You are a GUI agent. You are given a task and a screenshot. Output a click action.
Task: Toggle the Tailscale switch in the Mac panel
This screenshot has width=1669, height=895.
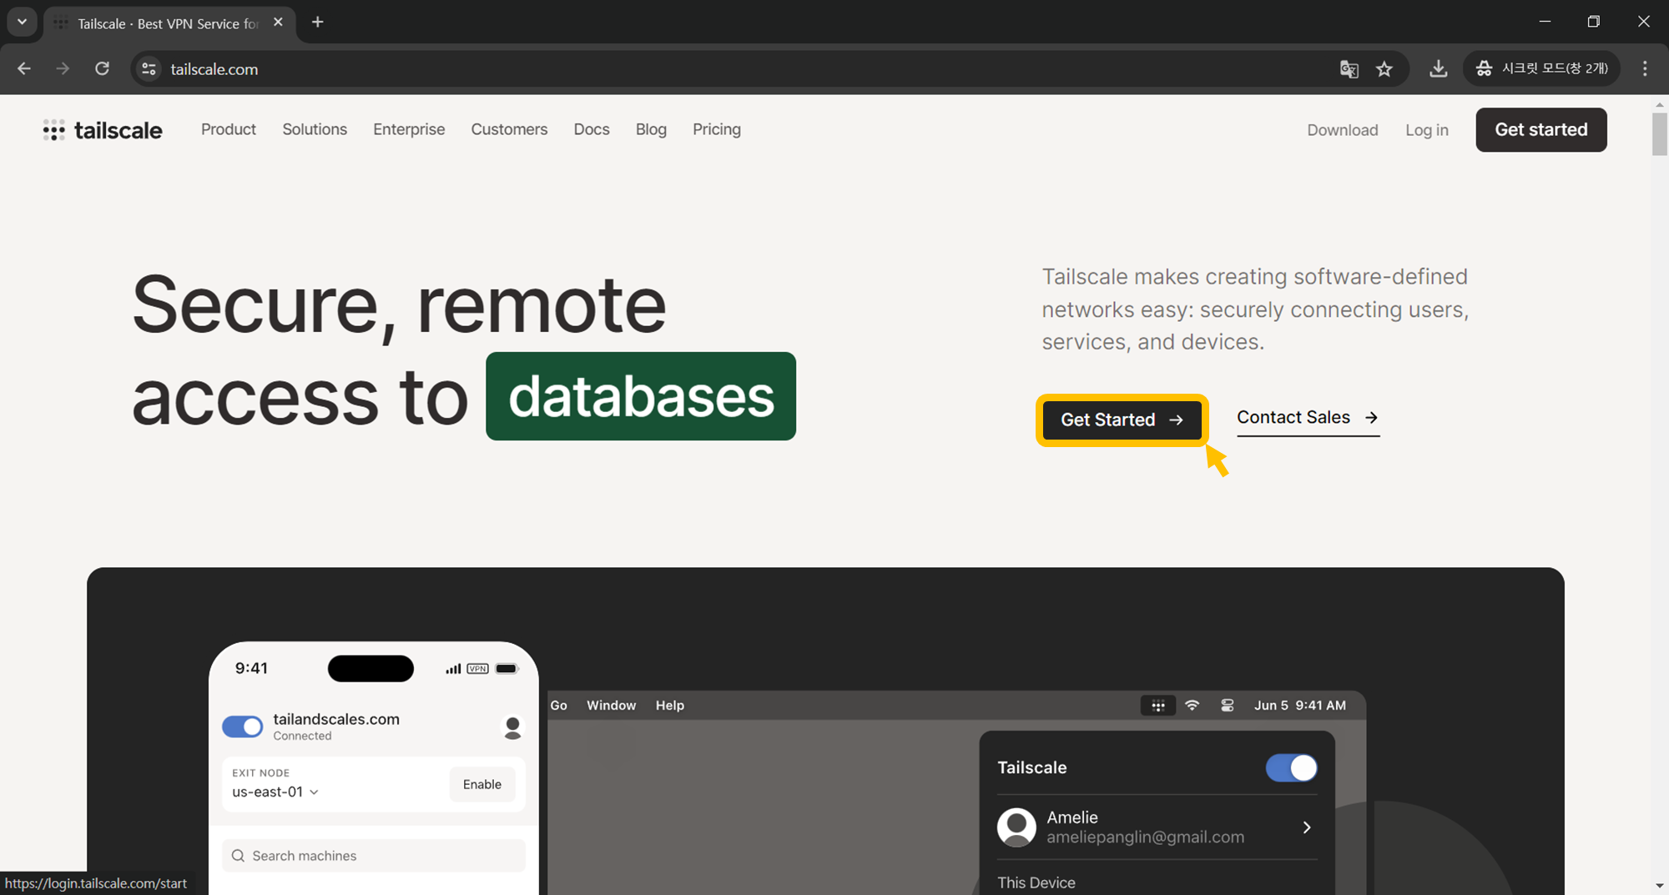click(x=1291, y=767)
